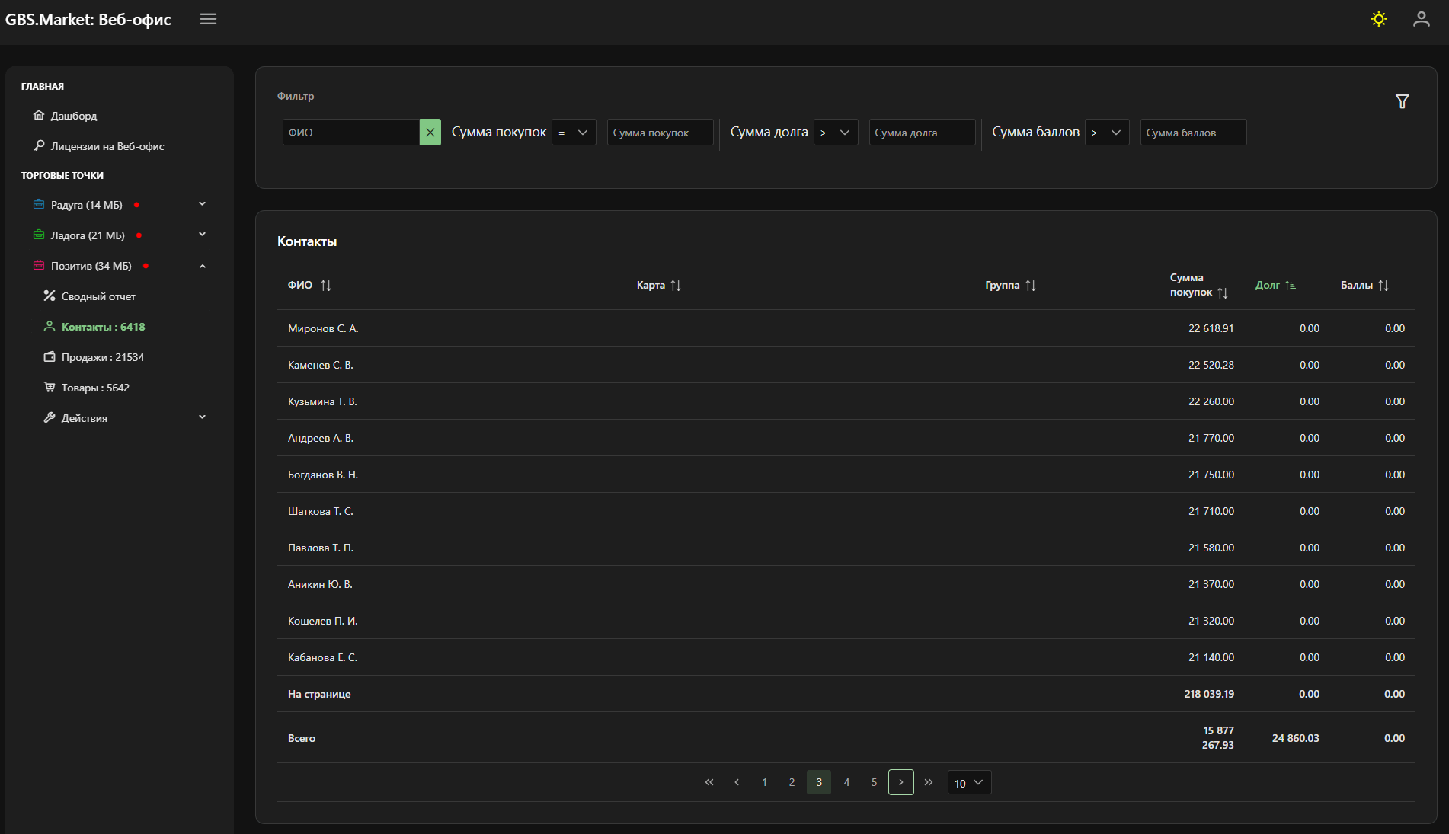Open Сумма долга comparison operator dropdown
1449x834 pixels.
(836, 133)
